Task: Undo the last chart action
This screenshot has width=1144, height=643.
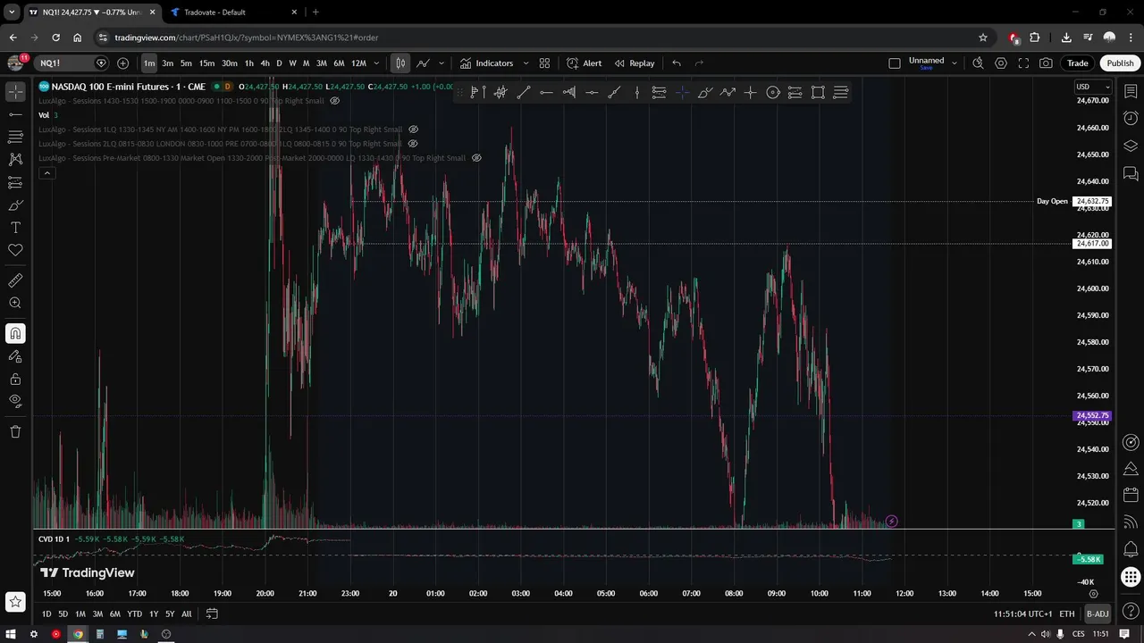Action: pyautogui.click(x=677, y=63)
